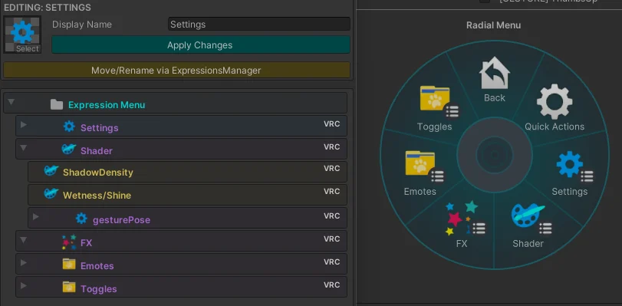
Task: Click the VRC tag on ShadowDensity row
Action: [x=331, y=168]
